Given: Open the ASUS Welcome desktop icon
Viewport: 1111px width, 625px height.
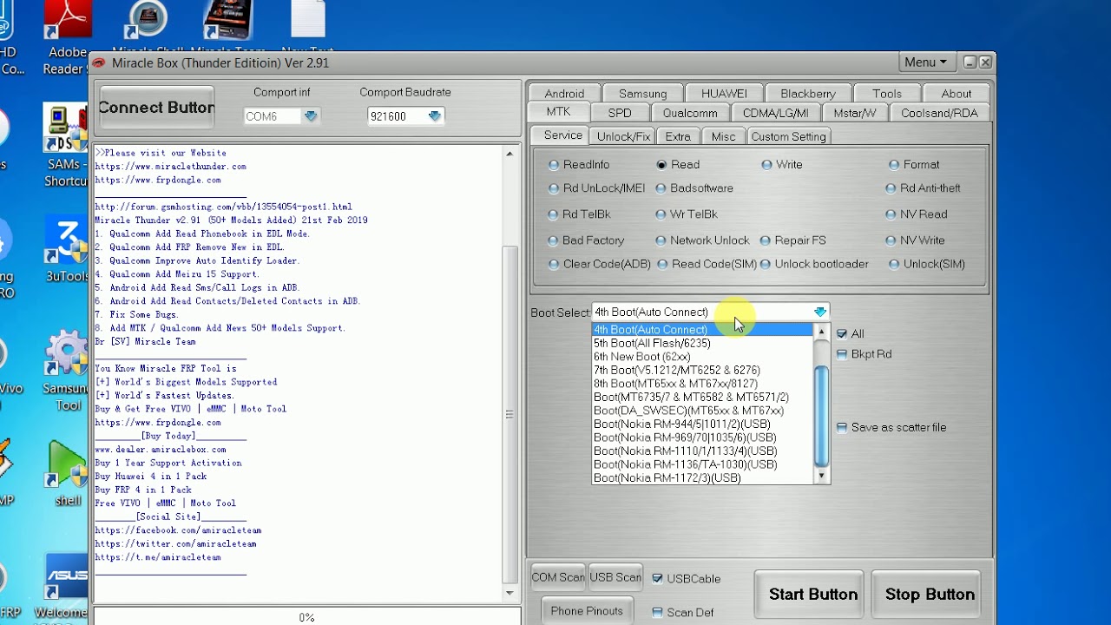Looking at the screenshot, I should [66, 586].
